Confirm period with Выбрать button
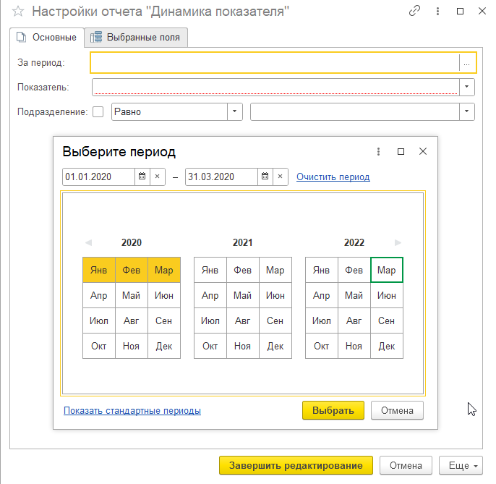Viewport: 496px width, 484px height. tap(333, 410)
